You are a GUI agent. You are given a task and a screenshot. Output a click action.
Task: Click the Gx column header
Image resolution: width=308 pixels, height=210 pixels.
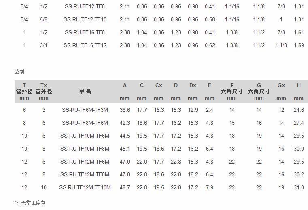point(281,85)
